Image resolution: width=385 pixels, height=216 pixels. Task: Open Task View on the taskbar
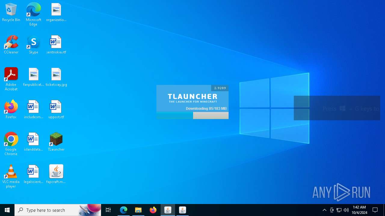(108, 210)
